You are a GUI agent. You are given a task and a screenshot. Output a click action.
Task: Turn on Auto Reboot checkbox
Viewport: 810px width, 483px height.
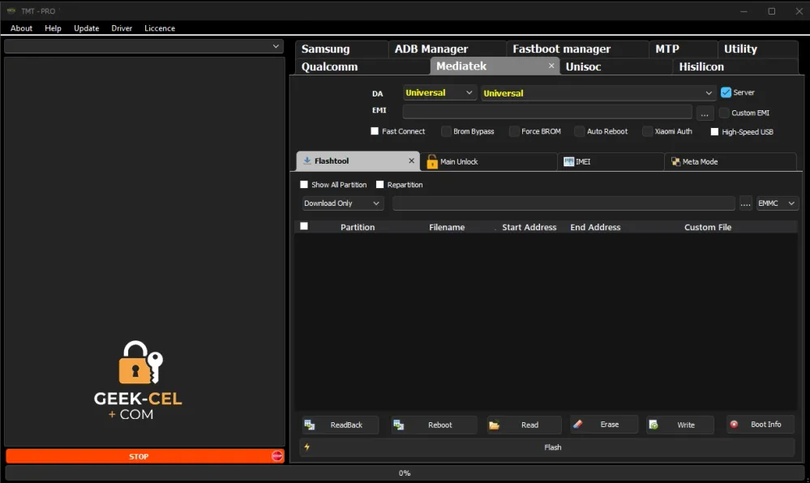[580, 131]
